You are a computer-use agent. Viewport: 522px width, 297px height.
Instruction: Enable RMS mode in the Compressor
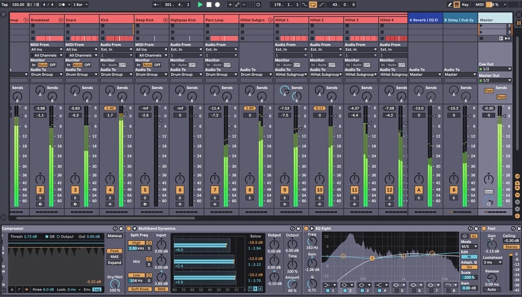tap(114, 257)
